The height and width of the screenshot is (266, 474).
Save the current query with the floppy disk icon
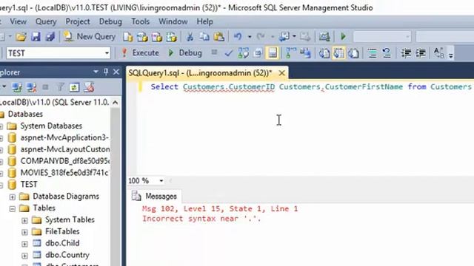pos(36,37)
